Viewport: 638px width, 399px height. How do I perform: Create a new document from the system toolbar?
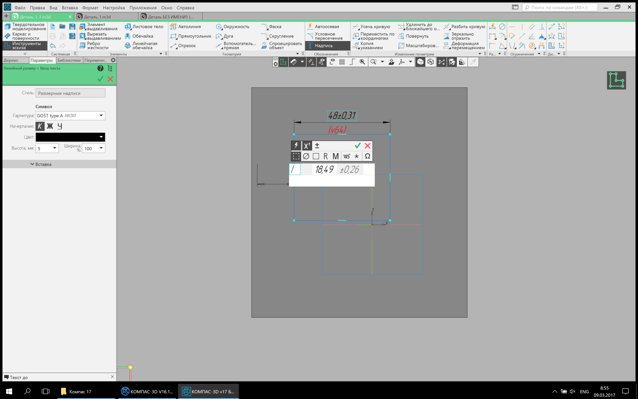tap(52, 27)
